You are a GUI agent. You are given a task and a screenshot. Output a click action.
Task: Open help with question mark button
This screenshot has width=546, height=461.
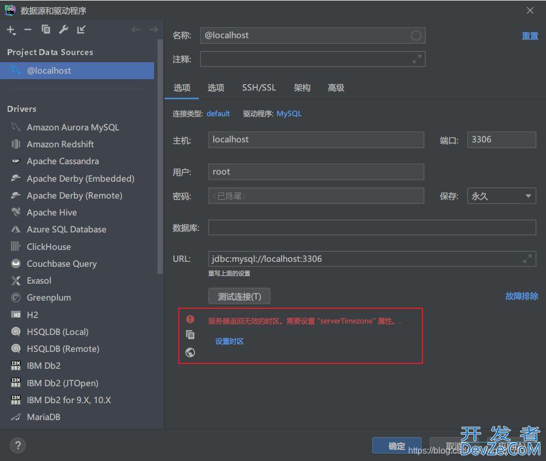point(17,445)
